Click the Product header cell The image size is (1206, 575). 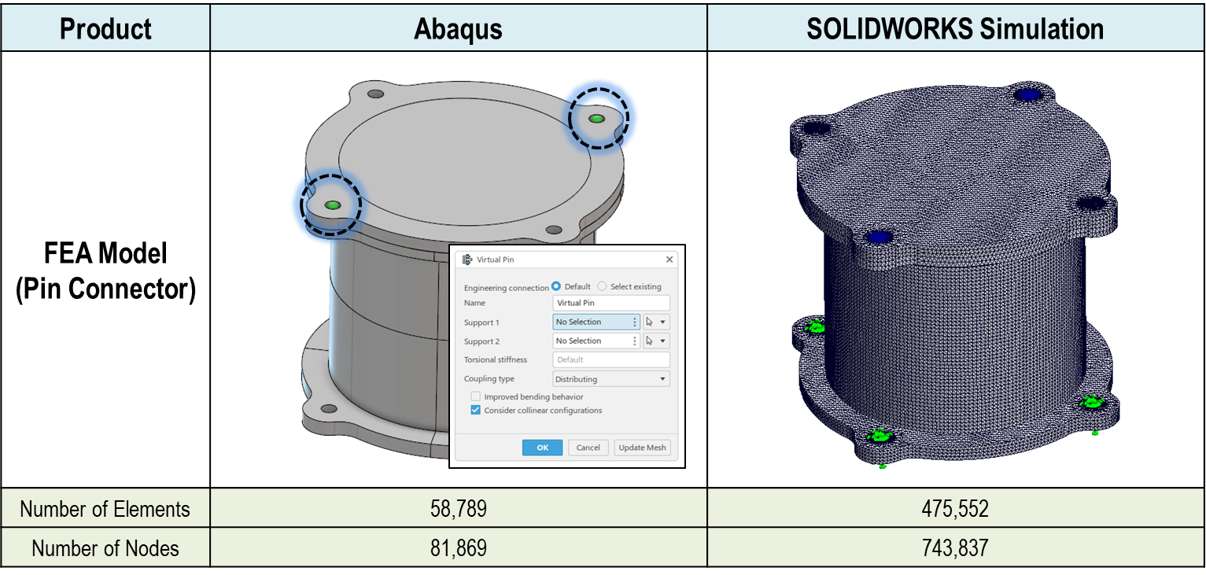[x=106, y=29]
